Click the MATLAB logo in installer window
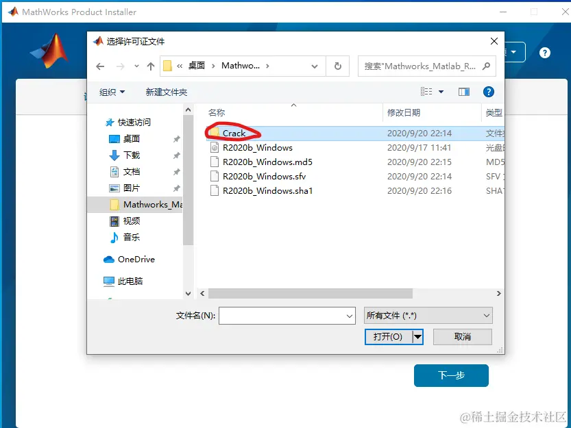This screenshot has height=428, width=571. [x=50, y=51]
